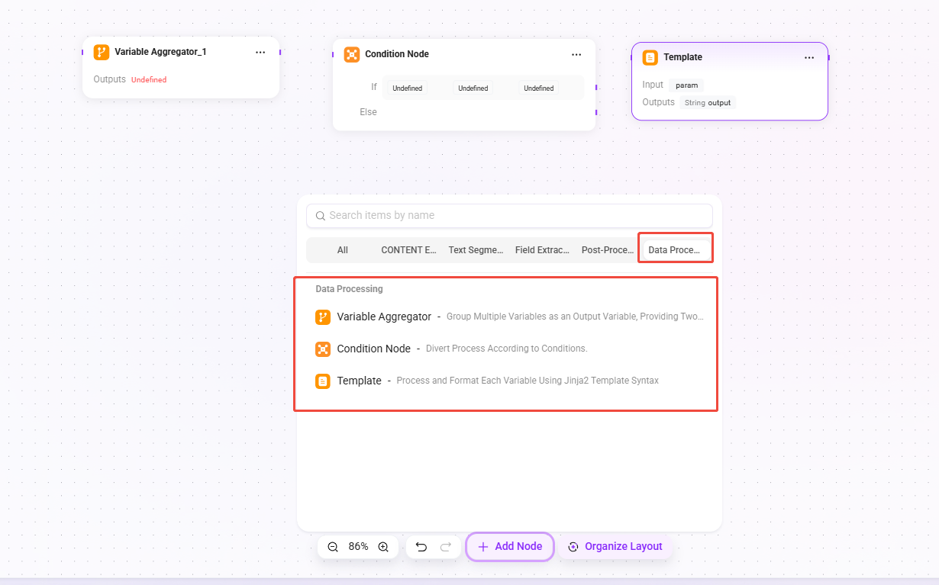Click the Condition Node Else output connector
939x585 pixels.
click(x=595, y=112)
